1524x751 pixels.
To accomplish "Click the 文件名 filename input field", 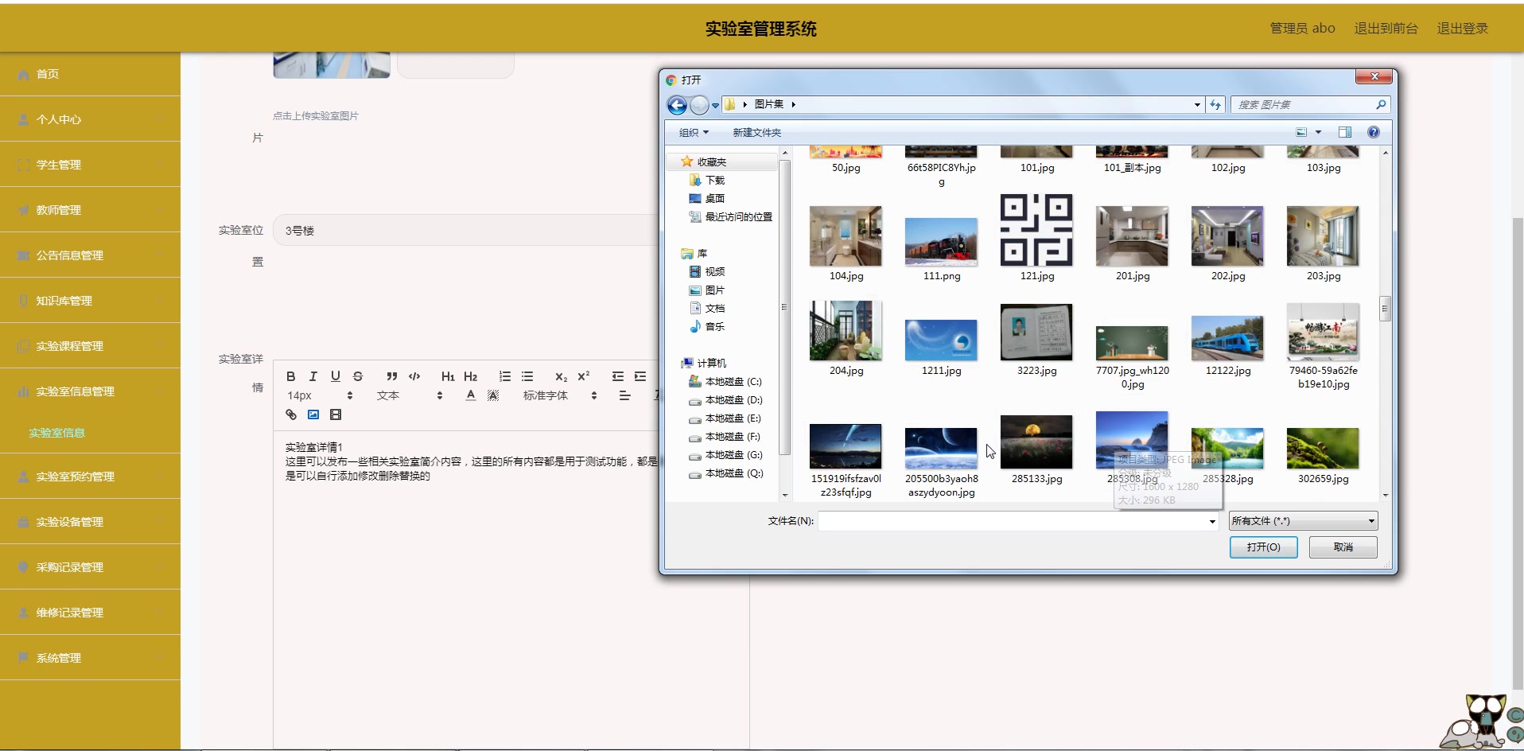I will [1012, 521].
